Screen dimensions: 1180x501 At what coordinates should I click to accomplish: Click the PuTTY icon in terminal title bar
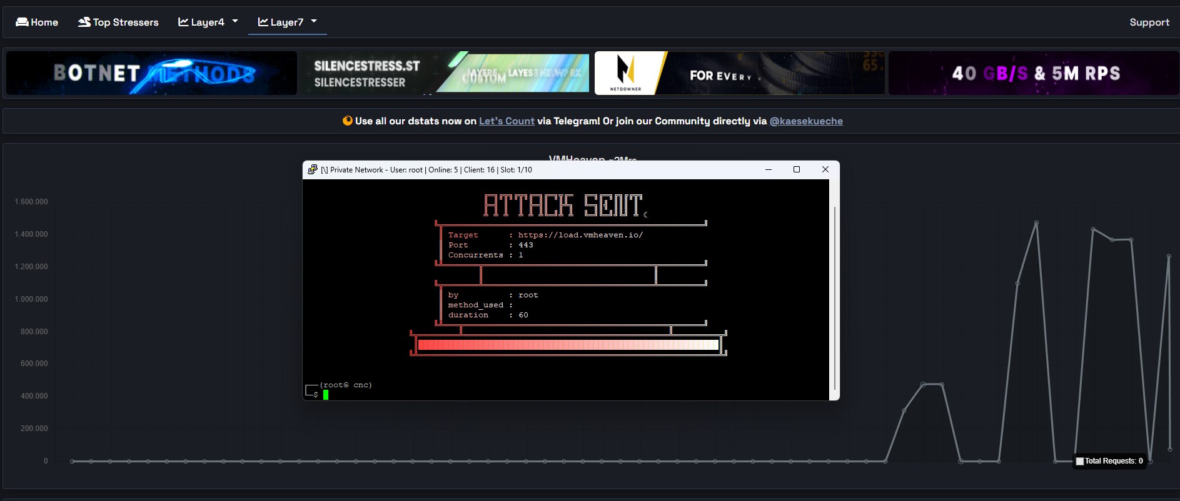click(x=312, y=169)
